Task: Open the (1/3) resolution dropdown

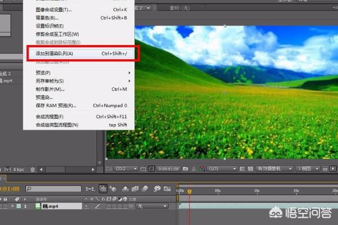Action: [x=222, y=169]
